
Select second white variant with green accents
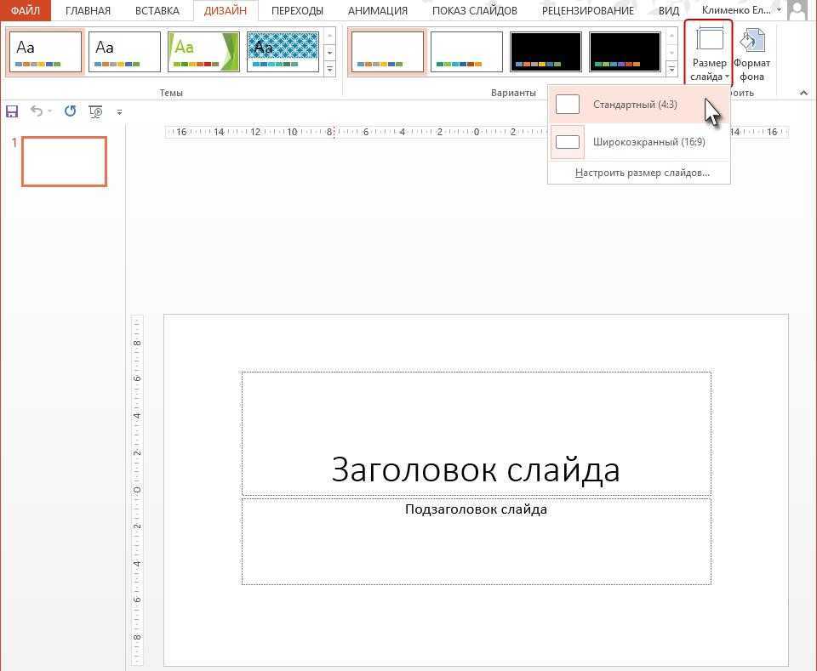click(467, 52)
